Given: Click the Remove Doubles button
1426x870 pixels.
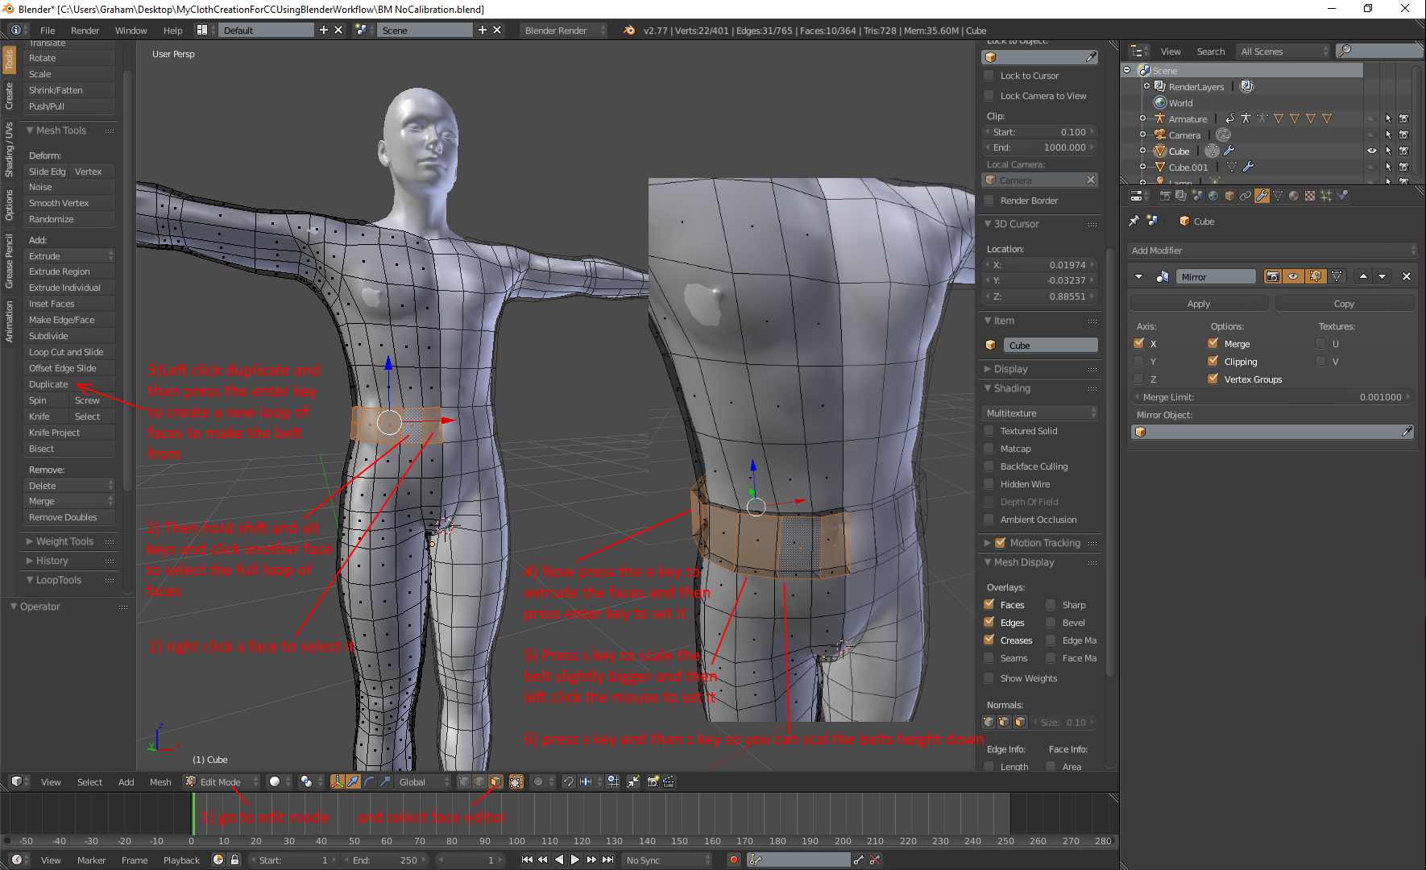Looking at the screenshot, I should coord(69,517).
